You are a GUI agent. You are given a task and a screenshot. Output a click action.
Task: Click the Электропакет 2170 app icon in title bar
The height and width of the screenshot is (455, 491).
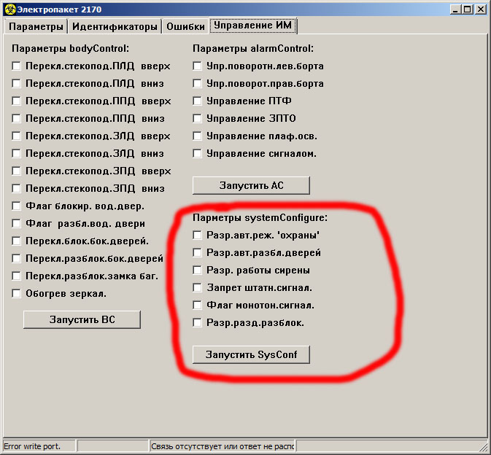[x=10, y=9]
